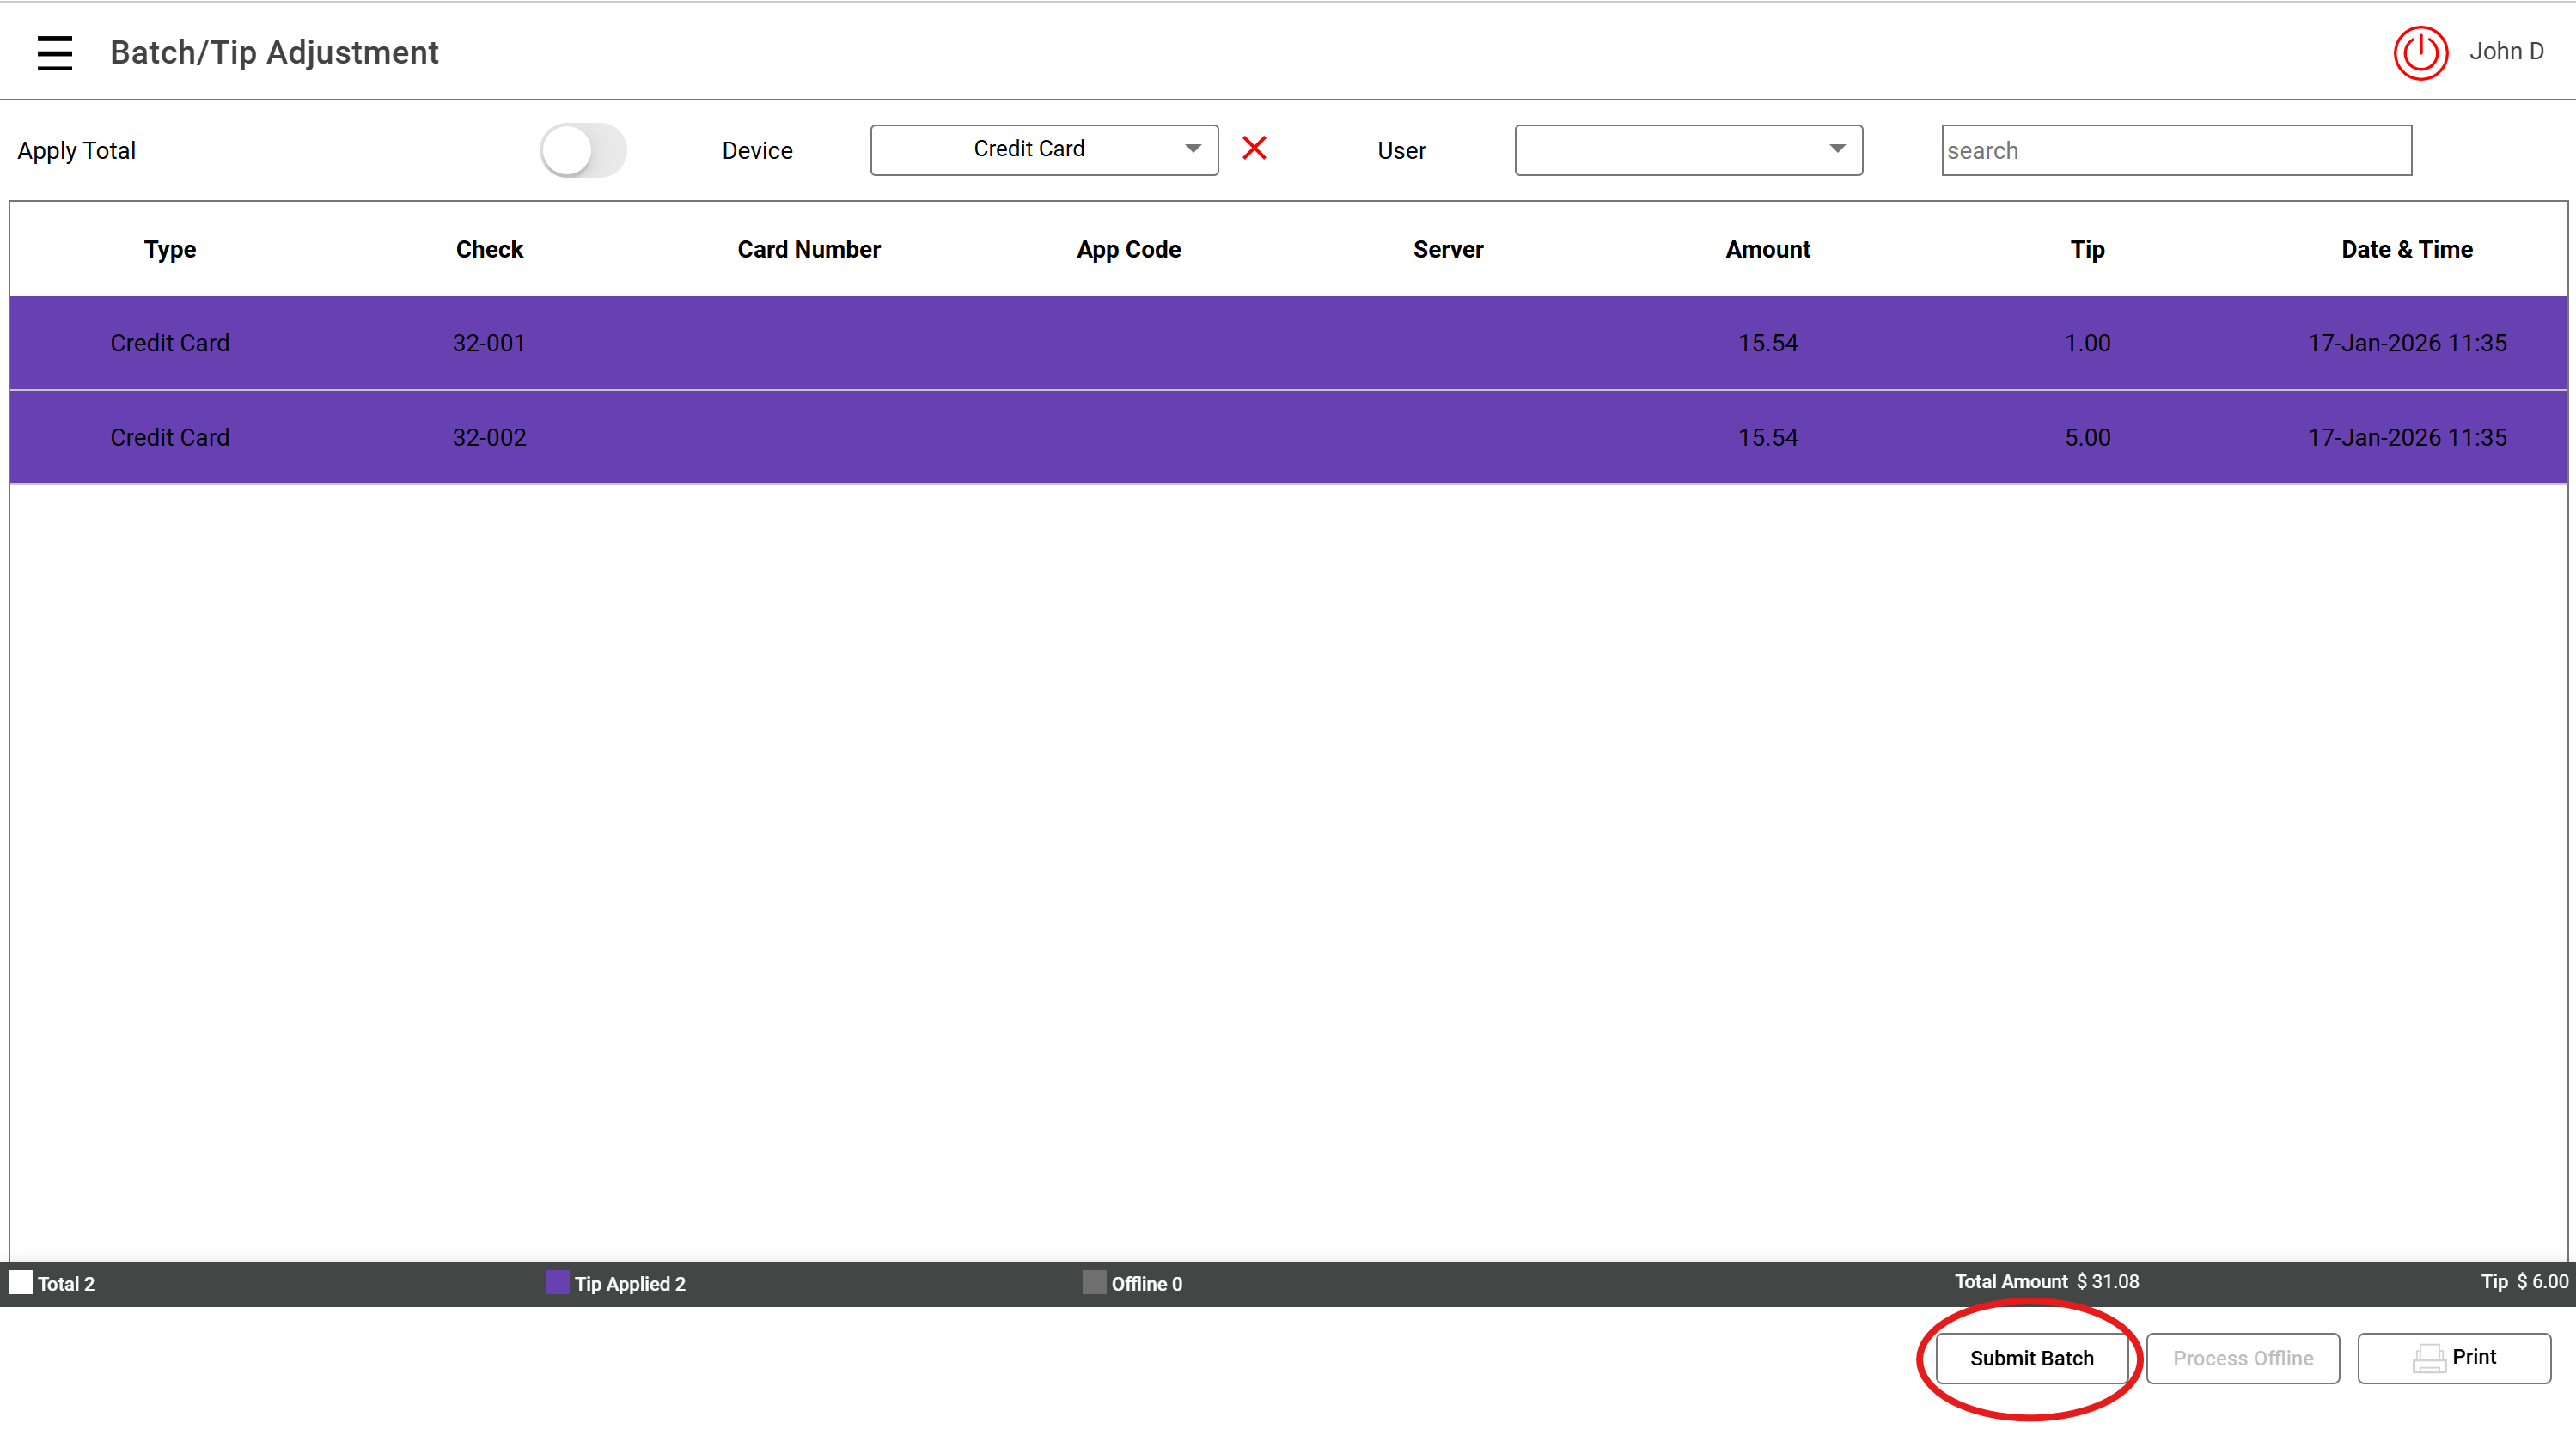
Task: Open the Device Credit Card dropdown
Action: coord(1030,150)
